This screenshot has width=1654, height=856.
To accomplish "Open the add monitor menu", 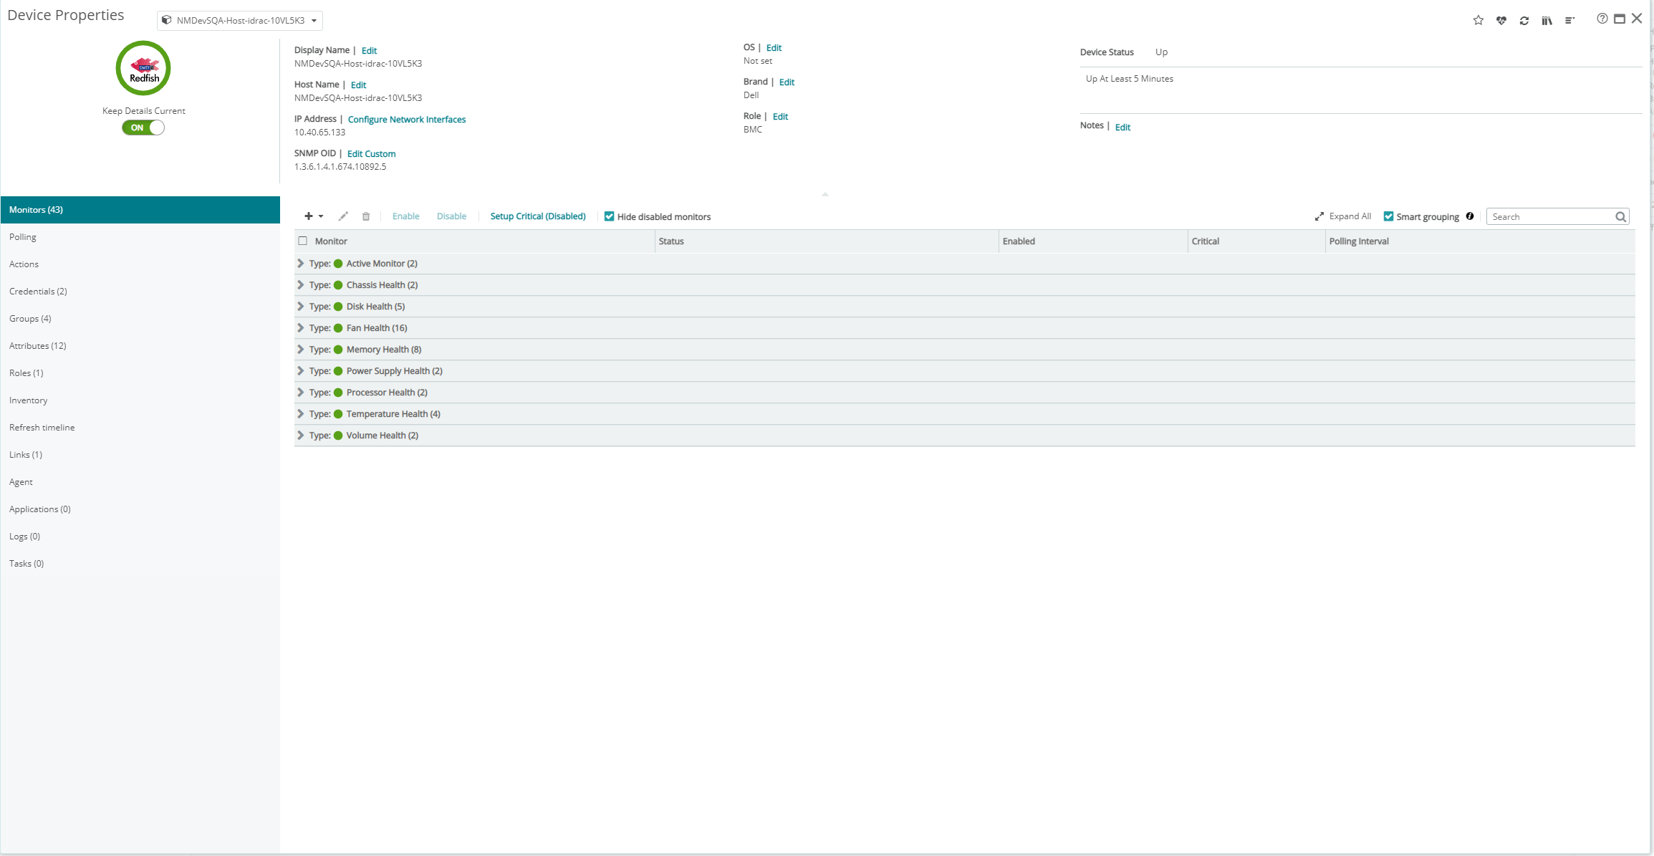I will (313, 216).
